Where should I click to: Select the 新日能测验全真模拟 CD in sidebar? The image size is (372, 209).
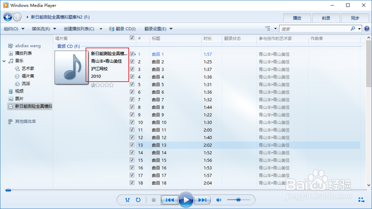coord(30,106)
